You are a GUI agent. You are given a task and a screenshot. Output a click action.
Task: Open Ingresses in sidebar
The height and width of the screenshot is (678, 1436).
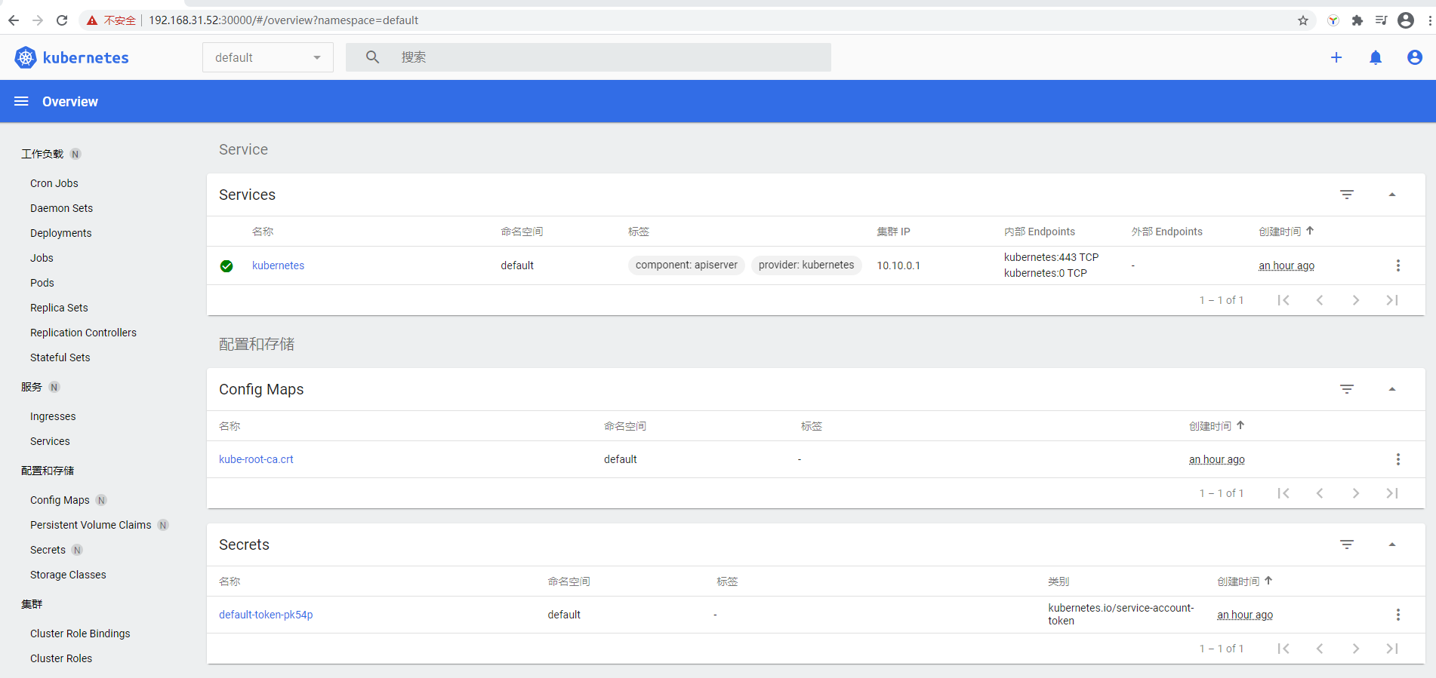pyautogui.click(x=53, y=416)
